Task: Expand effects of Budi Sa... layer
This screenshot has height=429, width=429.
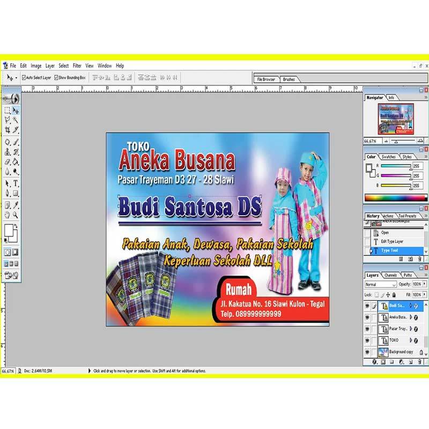Action: 411,306
